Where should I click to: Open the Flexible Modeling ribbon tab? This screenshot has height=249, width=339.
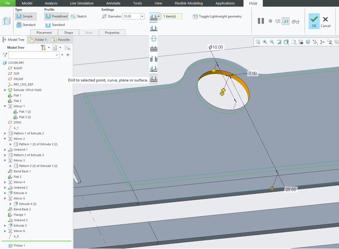[x=188, y=3]
